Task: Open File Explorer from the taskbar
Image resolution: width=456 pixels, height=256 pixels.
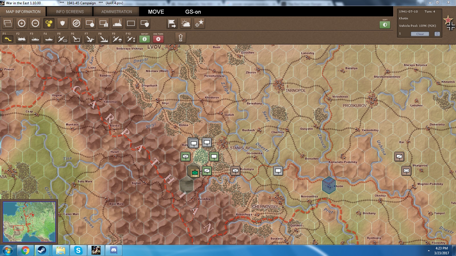Action: [x=60, y=251]
